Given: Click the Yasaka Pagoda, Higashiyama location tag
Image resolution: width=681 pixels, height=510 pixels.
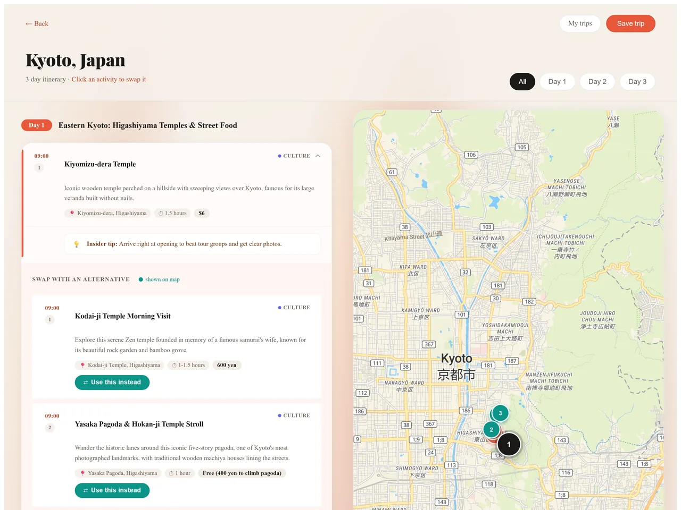Looking at the screenshot, I should tap(118, 473).
